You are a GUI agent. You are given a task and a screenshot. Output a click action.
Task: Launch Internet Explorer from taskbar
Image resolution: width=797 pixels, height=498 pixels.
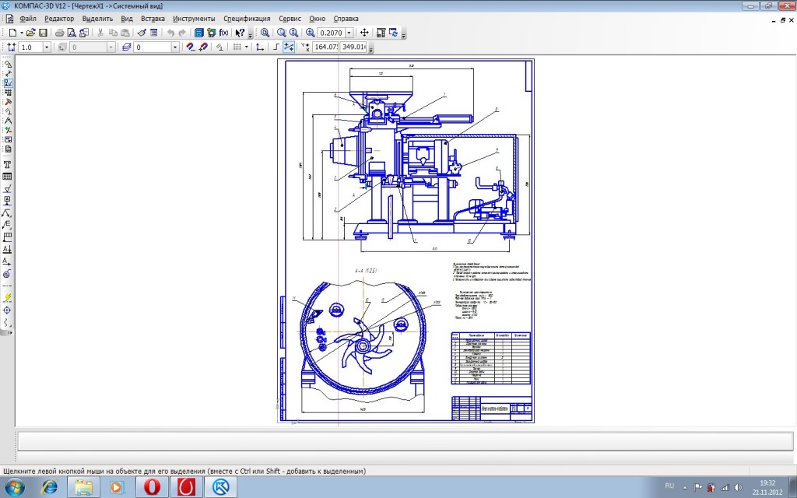[49, 487]
